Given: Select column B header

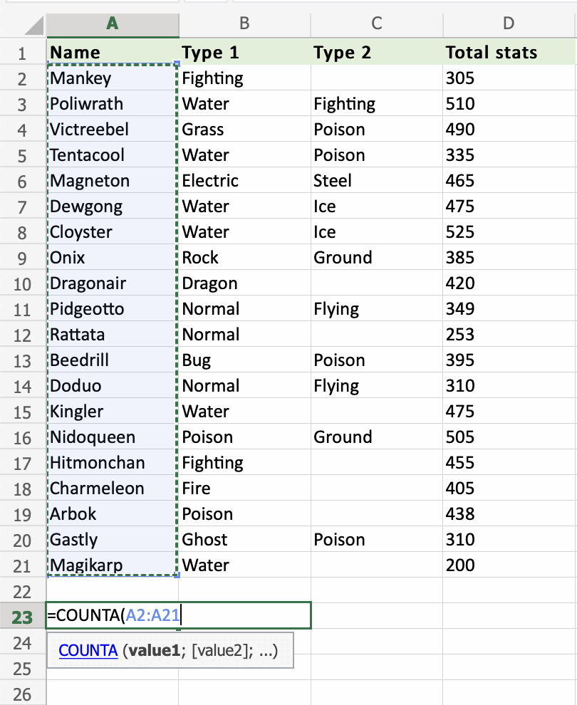Looking at the screenshot, I should tap(244, 23).
